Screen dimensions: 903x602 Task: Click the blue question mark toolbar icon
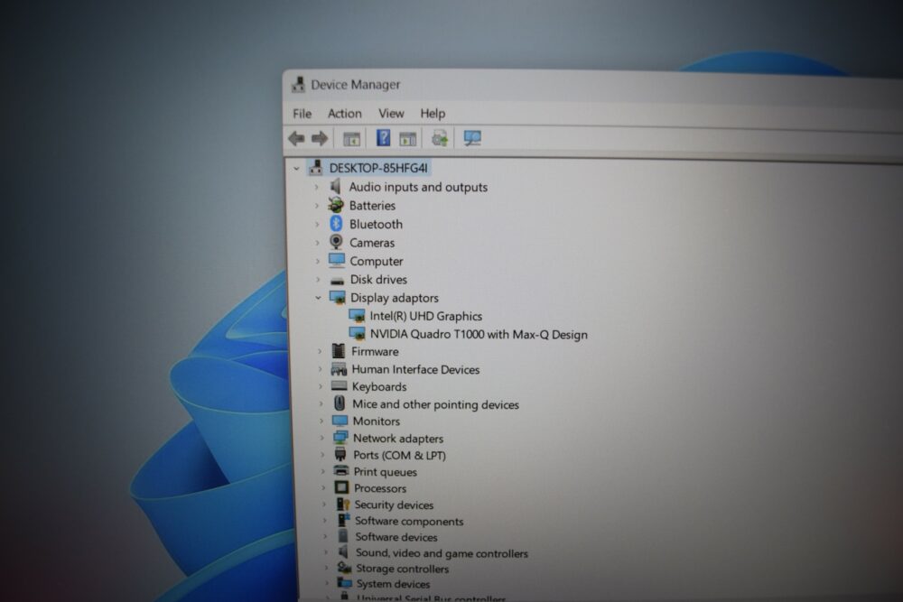tap(383, 138)
